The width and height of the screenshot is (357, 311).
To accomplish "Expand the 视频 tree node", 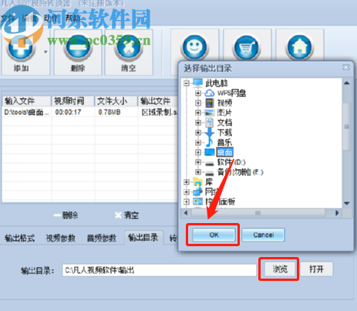I will point(197,103).
